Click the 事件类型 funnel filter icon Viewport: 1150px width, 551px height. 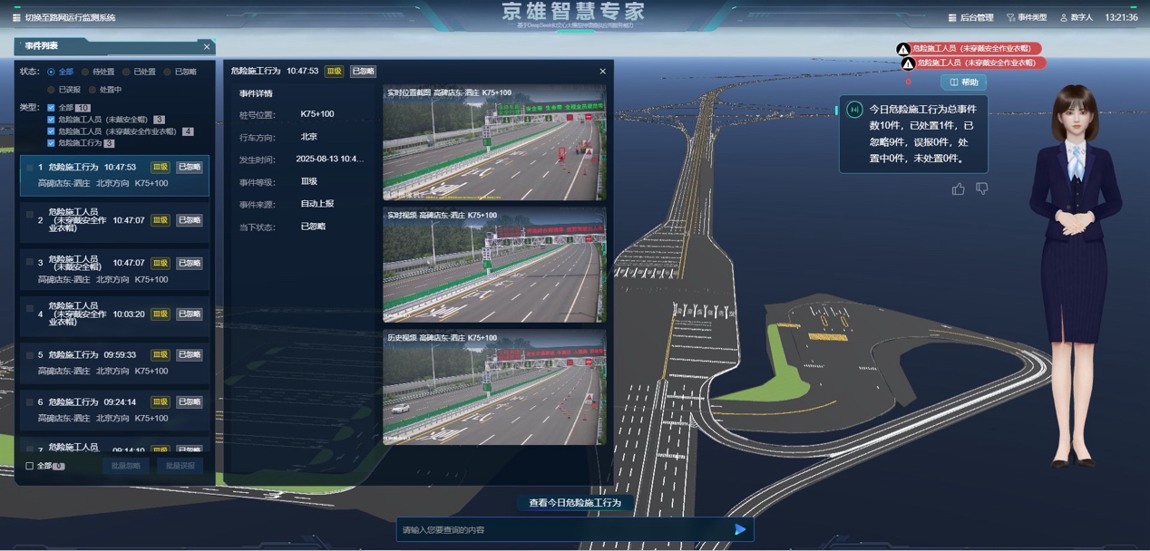pyautogui.click(x=1010, y=16)
